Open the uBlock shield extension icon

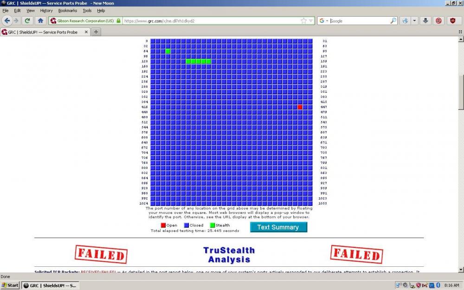452,21
